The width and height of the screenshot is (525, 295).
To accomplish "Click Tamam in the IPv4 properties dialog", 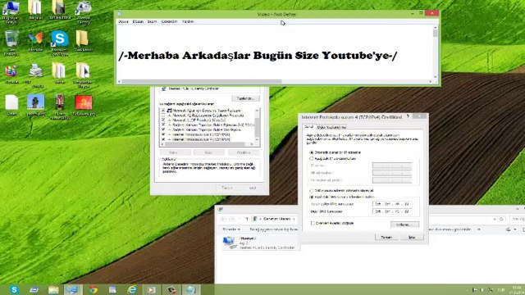I will coord(386,237).
